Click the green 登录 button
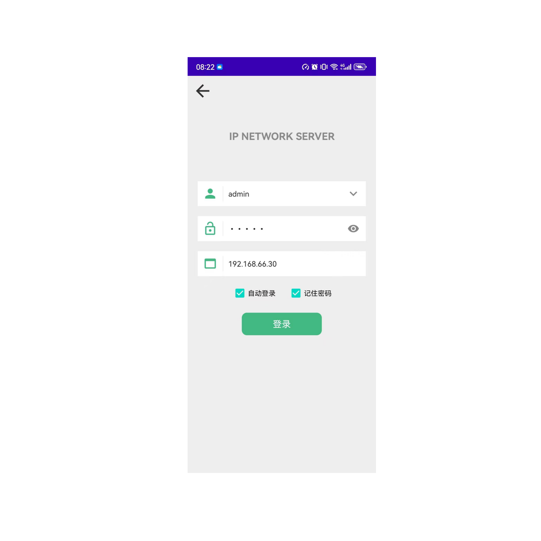Image resolution: width=541 pixels, height=541 pixels. pos(282,324)
